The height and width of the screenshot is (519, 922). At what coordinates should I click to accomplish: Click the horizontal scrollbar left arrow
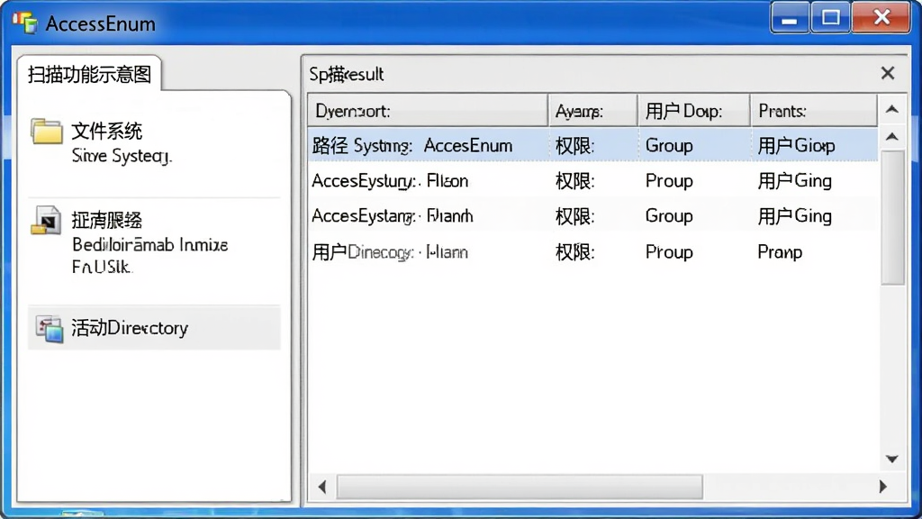321,487
